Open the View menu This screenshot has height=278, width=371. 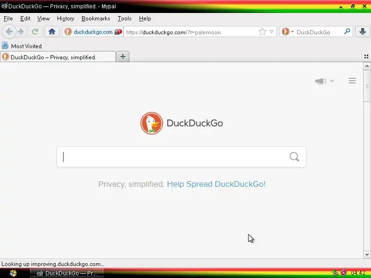coord(43,19)
